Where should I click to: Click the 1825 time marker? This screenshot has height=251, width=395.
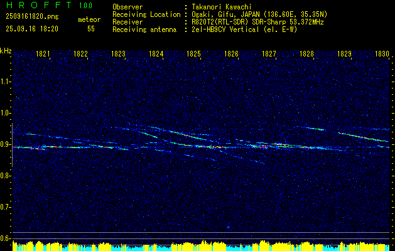point(193,53)
